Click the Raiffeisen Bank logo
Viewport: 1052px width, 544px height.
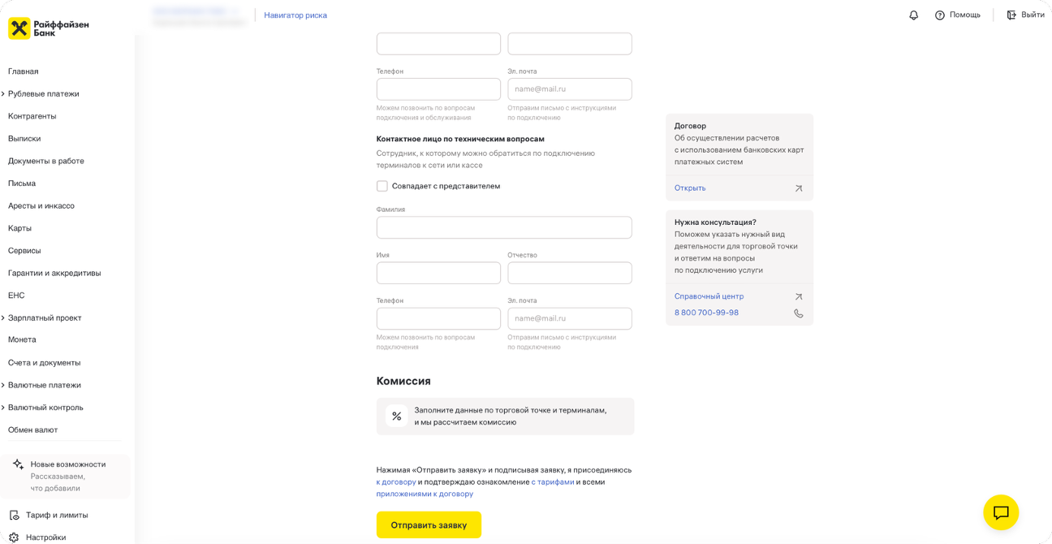click(x=49, y=28)
